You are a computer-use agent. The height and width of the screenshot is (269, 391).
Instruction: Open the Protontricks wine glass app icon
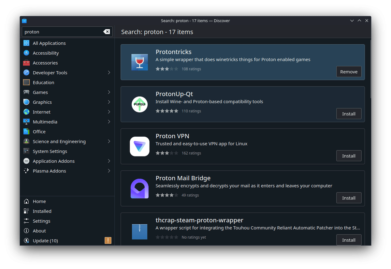click(139, 62)
